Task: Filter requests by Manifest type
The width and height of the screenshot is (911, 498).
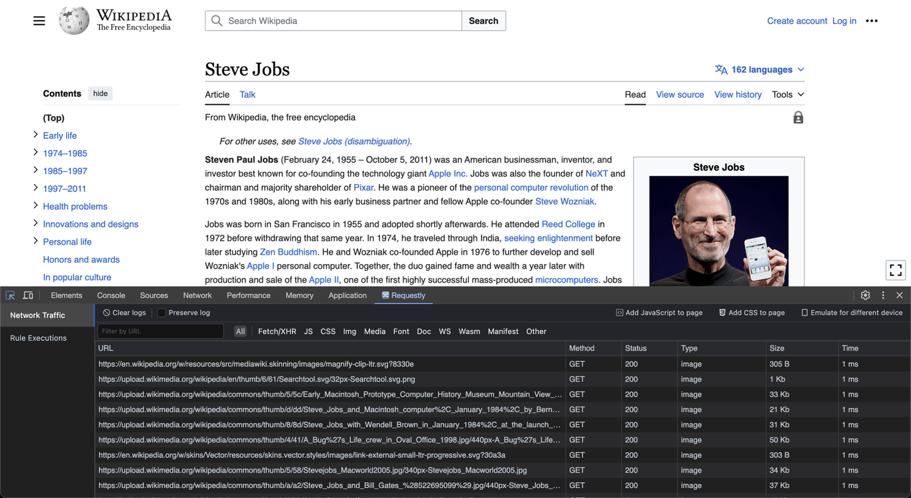Action: tap(503, 331)
